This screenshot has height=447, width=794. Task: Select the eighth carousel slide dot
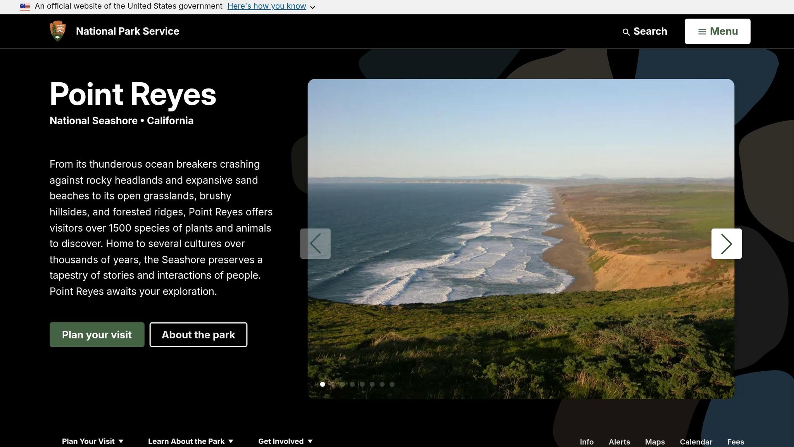pos(392,384)
